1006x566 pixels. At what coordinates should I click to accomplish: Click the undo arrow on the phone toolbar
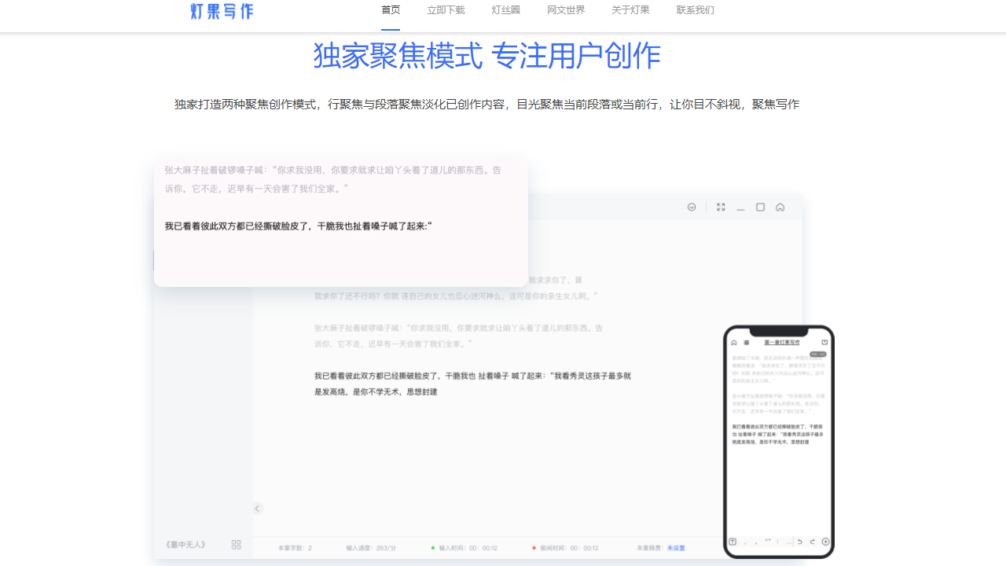(x=800, y=542)
